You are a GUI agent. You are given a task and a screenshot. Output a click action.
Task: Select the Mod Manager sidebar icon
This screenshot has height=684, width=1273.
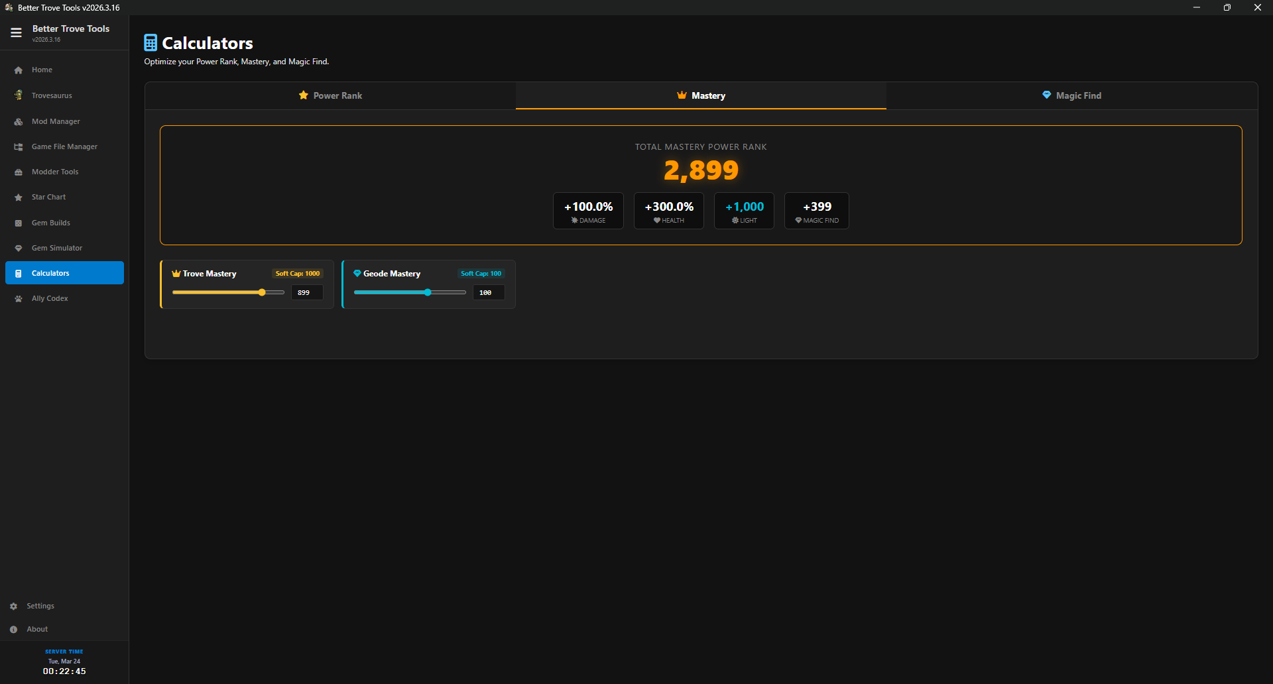pos(18,121)
